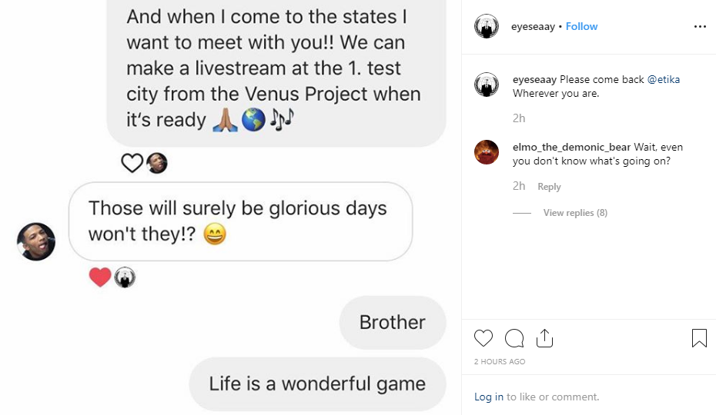This screenshot has width=716, height=415.
Task: Click the Log in link
Action: click(x=489, y=397)
